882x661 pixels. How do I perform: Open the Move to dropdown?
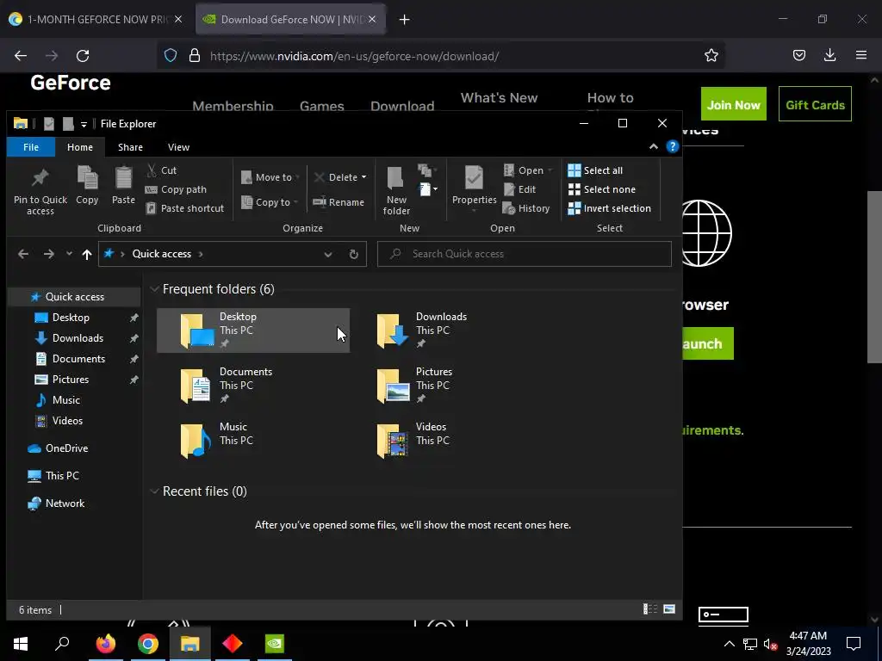(270, 177)
